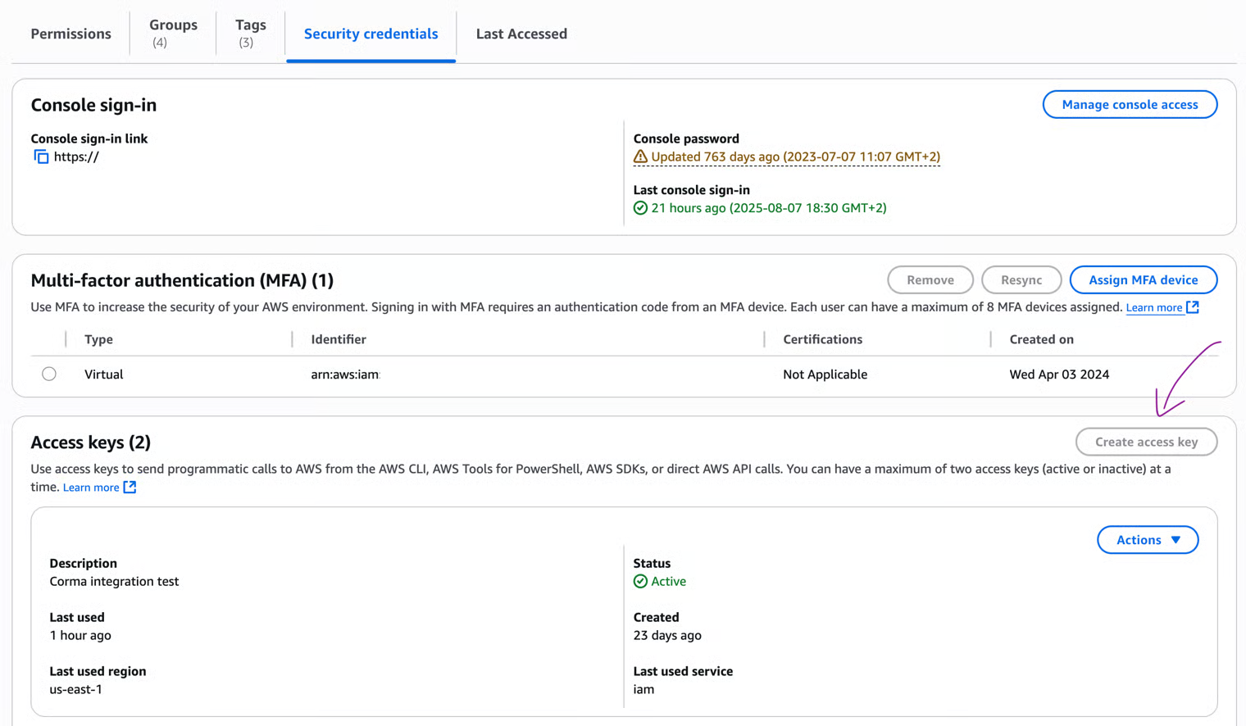The width and height of the screenshot is (1246, 726).
Task: Click Assign MFA device button
Action: 1143,280
